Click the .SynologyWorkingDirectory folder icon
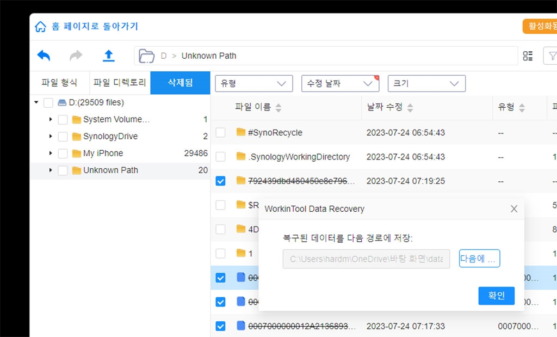Viewport: 557px width, 337px height. 241,156
